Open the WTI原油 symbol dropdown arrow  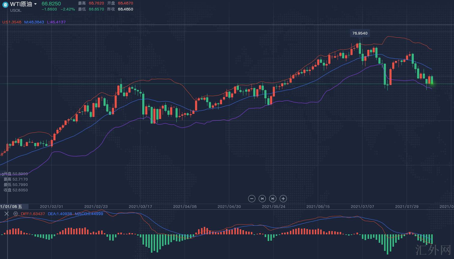click(x=35, y=4)
